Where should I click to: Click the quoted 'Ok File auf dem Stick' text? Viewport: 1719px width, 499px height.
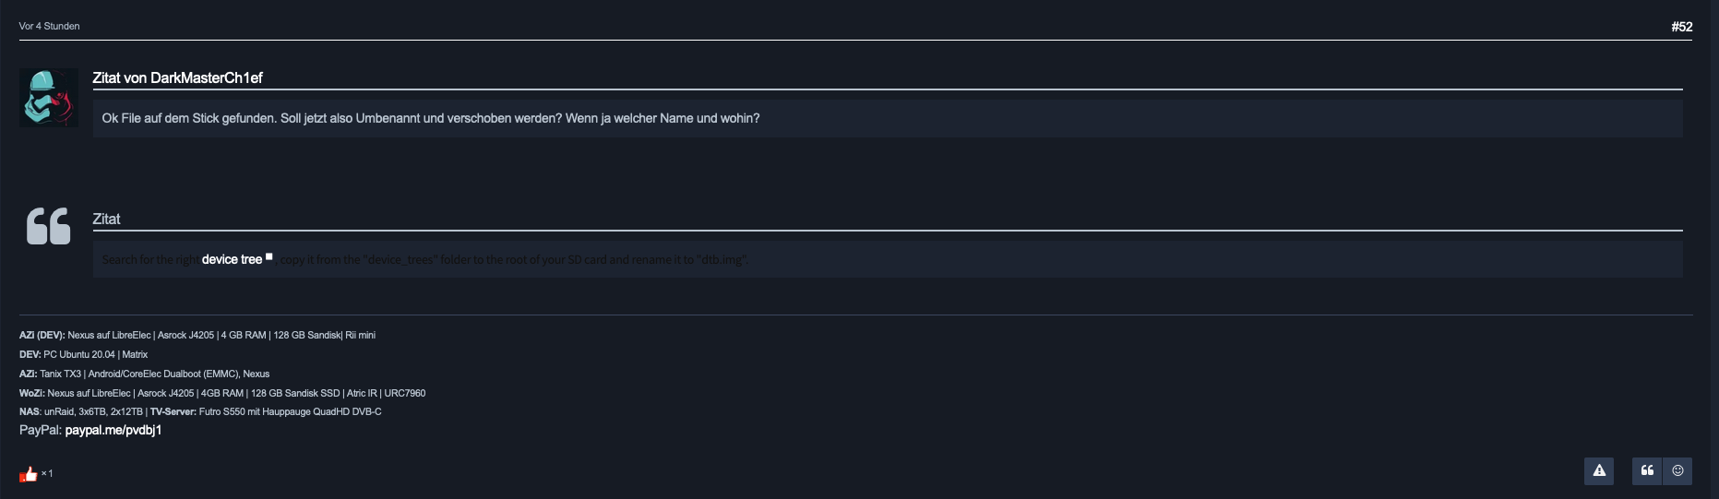(431, 118)
